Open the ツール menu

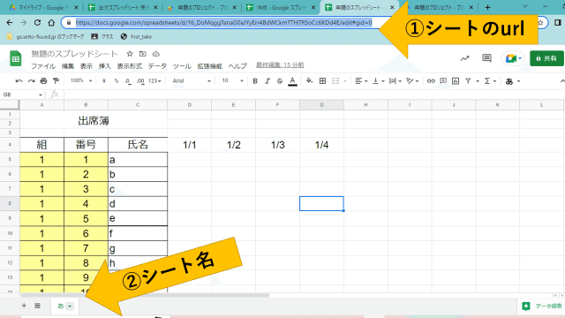pyautogui.click(x=182, y=66)
